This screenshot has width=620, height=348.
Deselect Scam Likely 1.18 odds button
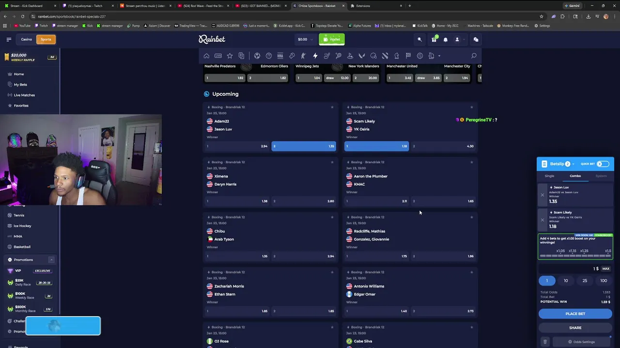(x=376, y=146)
